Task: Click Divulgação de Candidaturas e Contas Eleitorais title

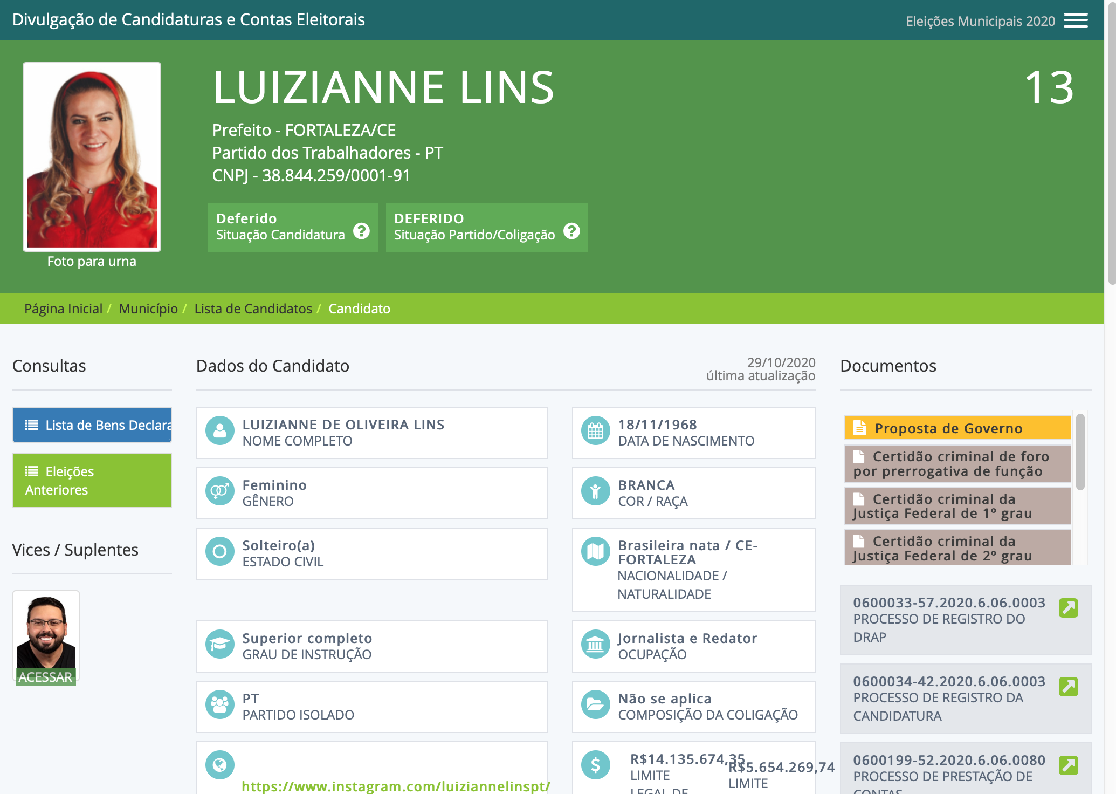Action: [x=189, y=19]
